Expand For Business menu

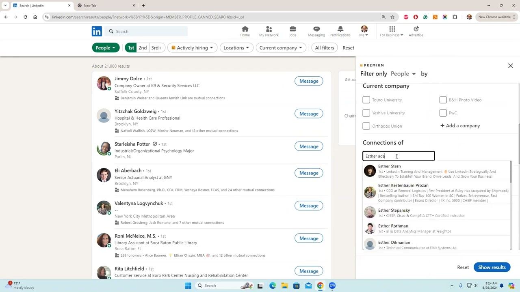pos(392,35)
